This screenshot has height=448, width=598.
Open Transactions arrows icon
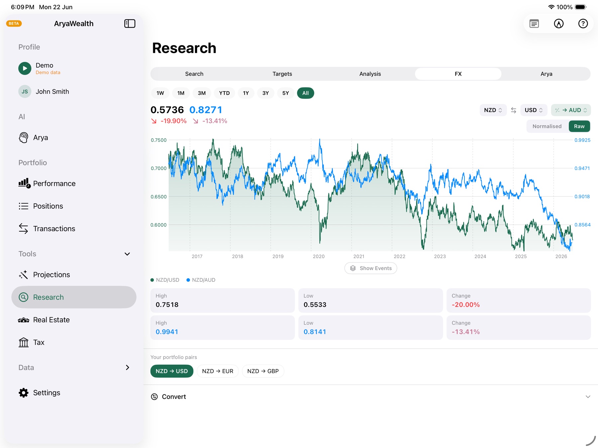click(x=24, y=229)
